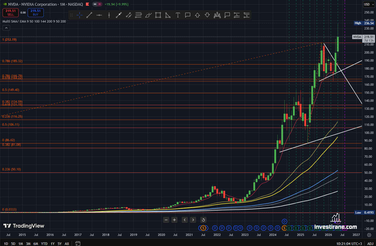This screenshot has width=376, height=246.
Task: Show the All time range
Action: (x=67, y=243)
